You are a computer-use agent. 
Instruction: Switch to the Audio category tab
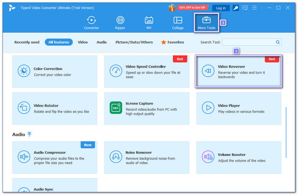click(x=101, y=42)
